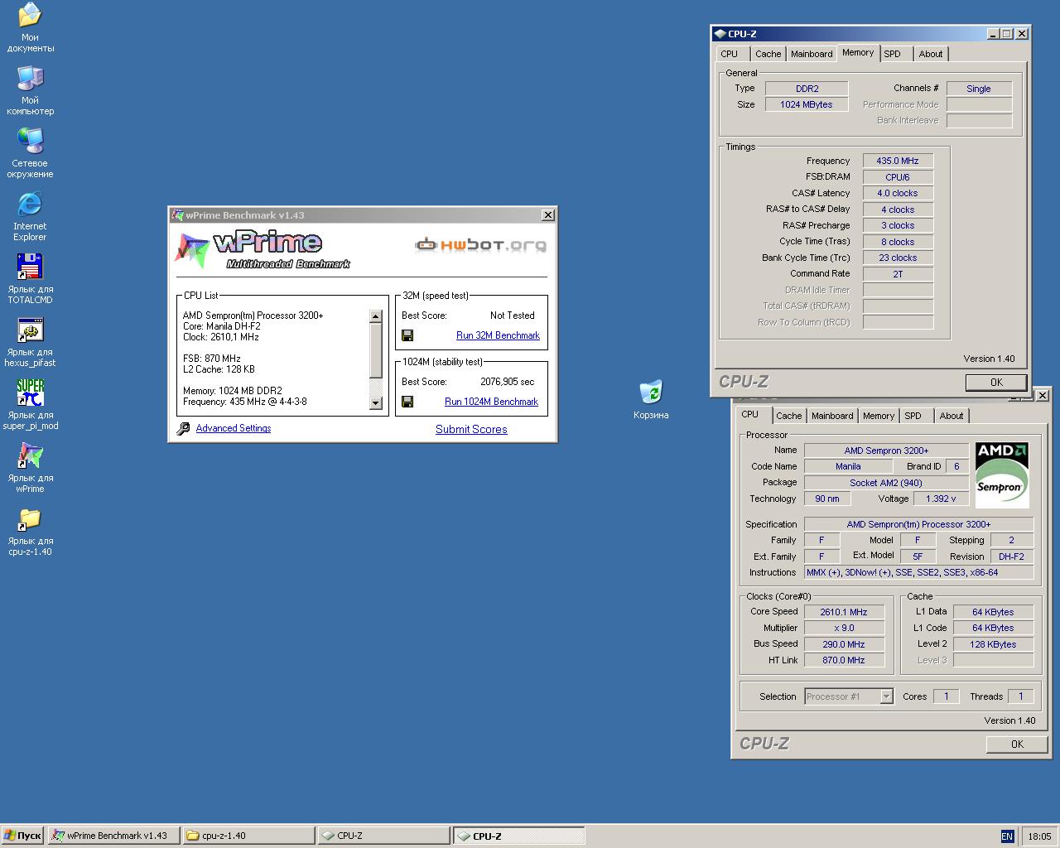Click the 2610.1 MHz Core Speed field
This screenshot has width=1060, height=848.
[844, 612]
